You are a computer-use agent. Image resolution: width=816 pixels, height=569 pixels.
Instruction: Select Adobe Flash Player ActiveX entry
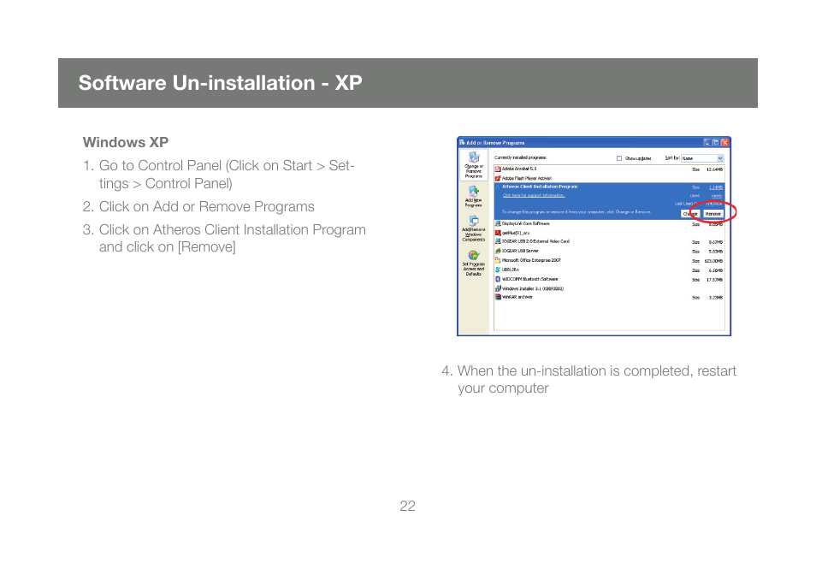click(609, 178)
